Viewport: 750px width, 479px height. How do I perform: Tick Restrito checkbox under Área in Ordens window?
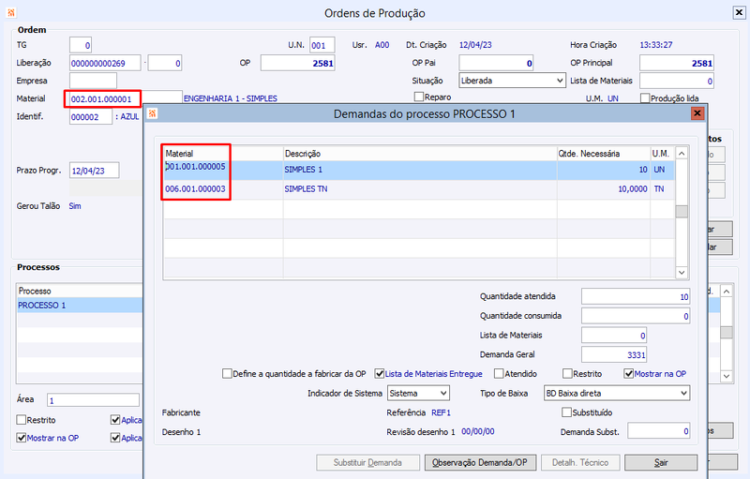click(x=21, y=420)
